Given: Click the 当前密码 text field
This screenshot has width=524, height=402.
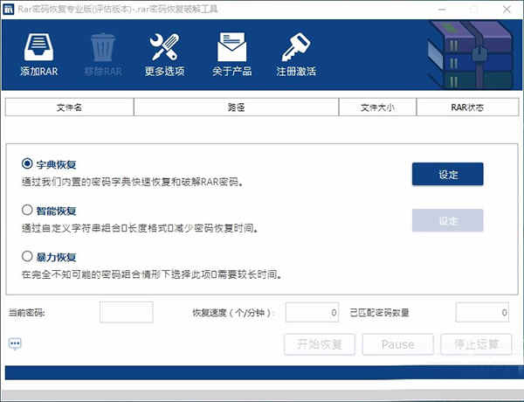Looking at the screenshot, I should [126, 312].
